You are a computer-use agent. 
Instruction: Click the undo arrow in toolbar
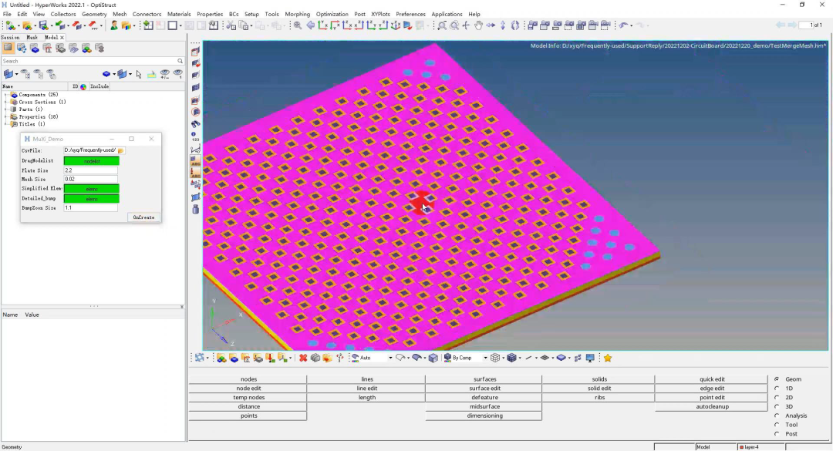point(623,25)
